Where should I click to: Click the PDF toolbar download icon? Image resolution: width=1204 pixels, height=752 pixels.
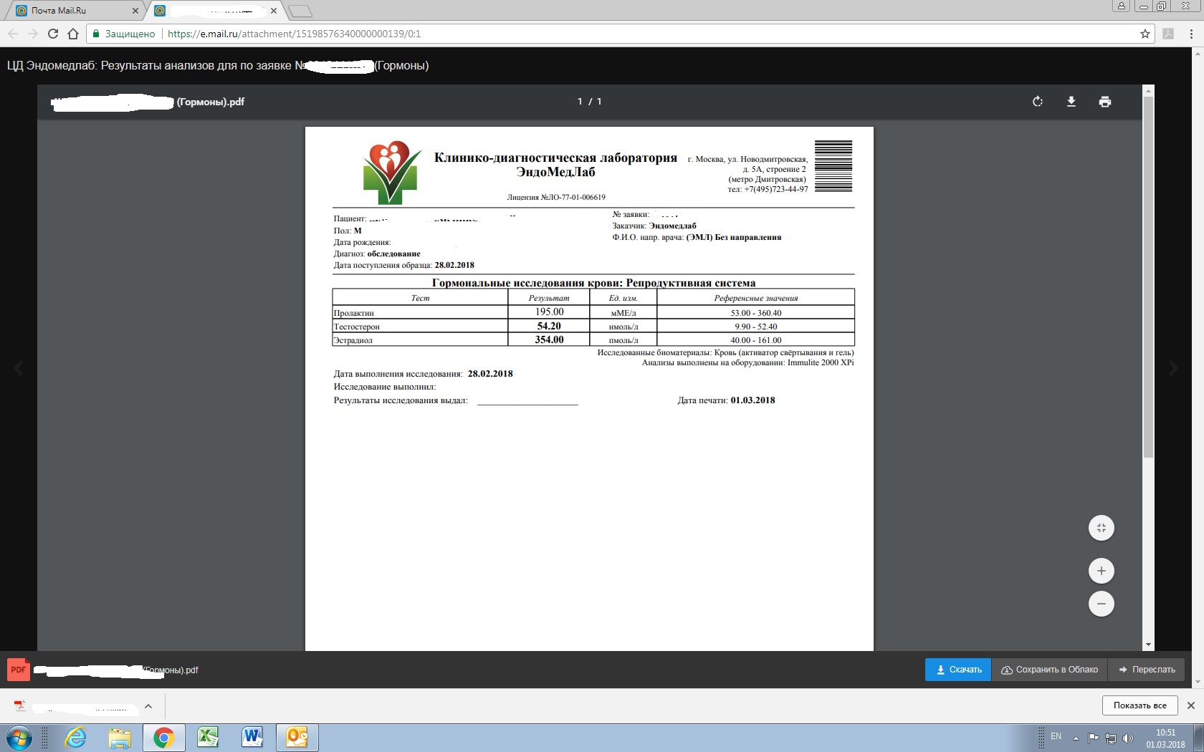click(1071, 102)
